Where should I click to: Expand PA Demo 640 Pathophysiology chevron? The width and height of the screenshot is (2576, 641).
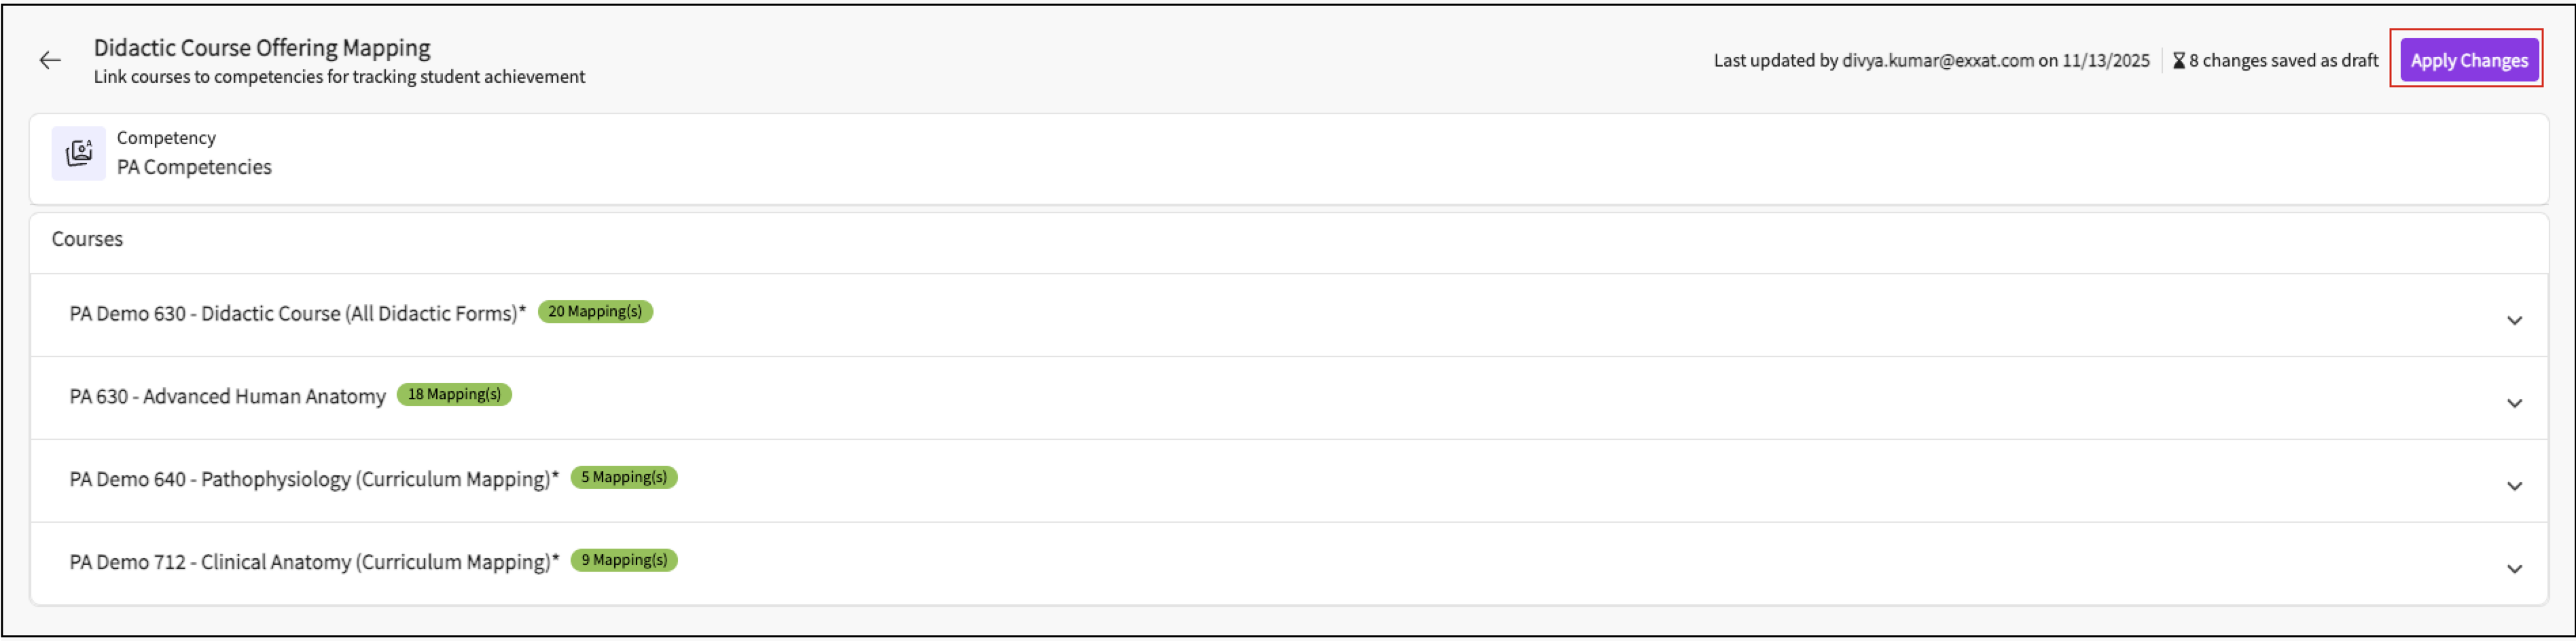[x=2514, y=487]
